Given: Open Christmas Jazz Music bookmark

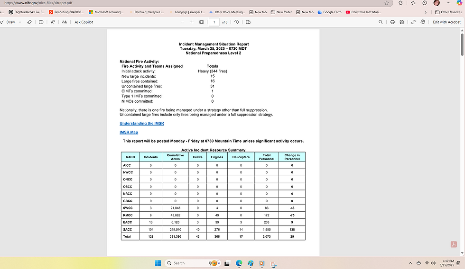Looking at the screenshot, I should pos(363,12).
